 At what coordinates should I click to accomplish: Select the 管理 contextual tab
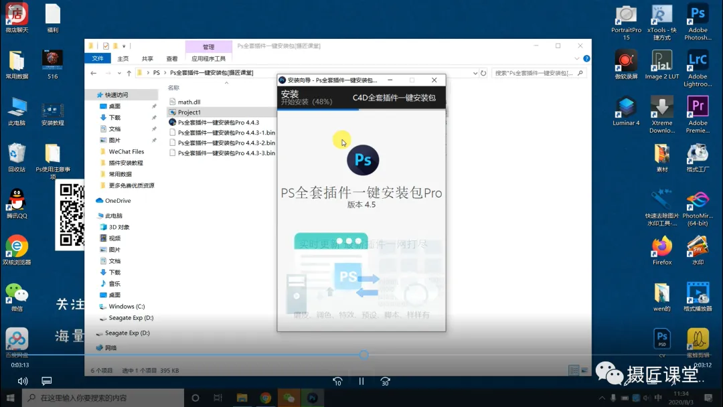point(208,47)
